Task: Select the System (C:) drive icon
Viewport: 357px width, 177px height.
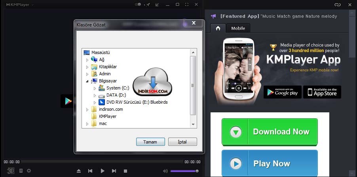Action: [x=102, y=88]
